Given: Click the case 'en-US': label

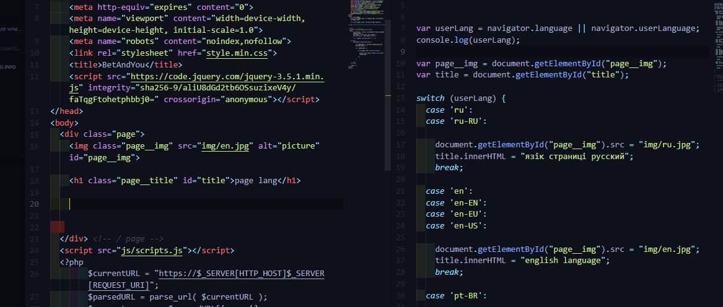Looking at the screenshot, I should (456, 226).
